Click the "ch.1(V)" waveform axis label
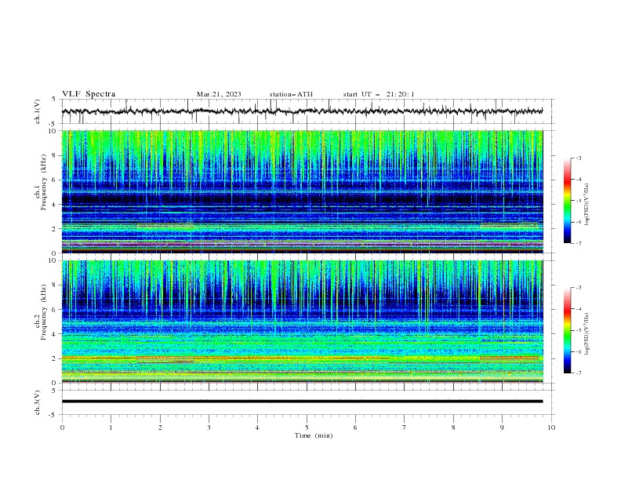621x480 pixels. click(38, 111)
